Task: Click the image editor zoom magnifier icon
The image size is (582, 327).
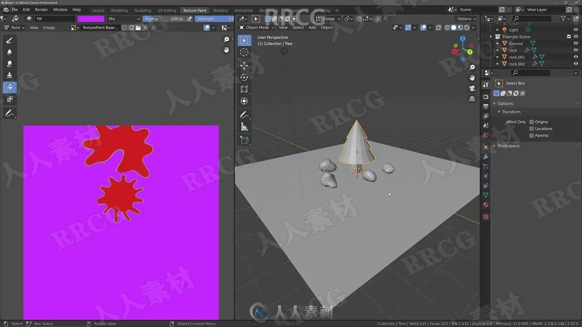Action: [x=226, y=40]
